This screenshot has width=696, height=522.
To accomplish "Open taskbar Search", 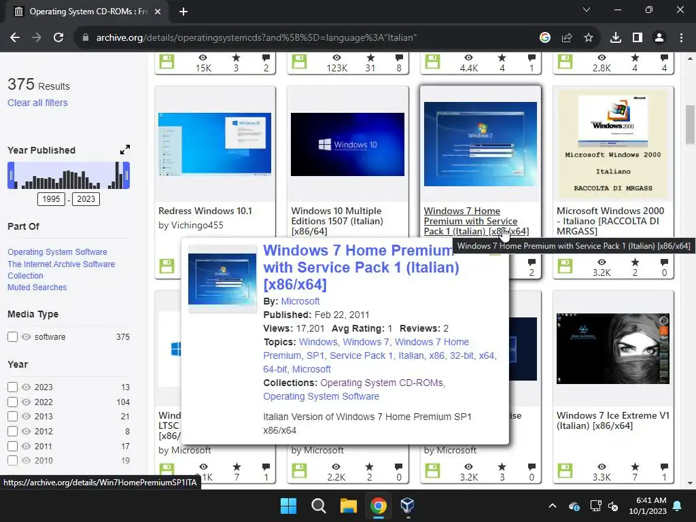I will [x=318, y=506].
